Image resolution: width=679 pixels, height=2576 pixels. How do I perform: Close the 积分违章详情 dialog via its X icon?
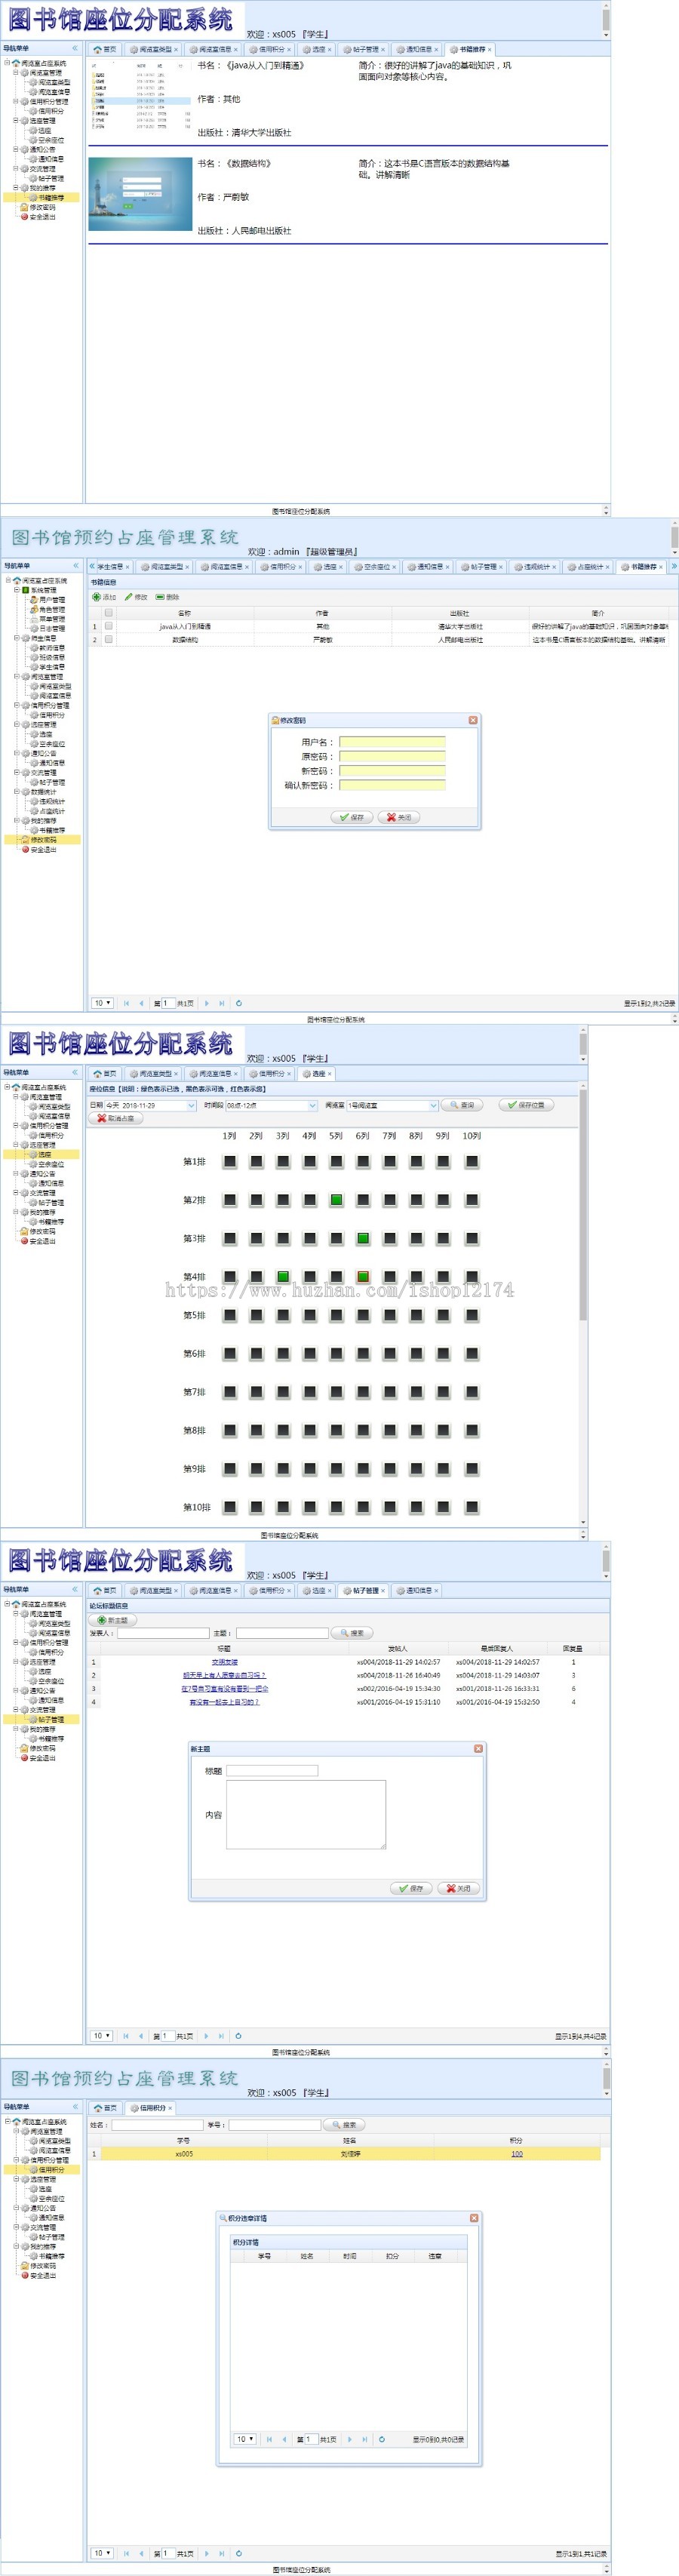pyautogui.click(x=474, y=2218)
